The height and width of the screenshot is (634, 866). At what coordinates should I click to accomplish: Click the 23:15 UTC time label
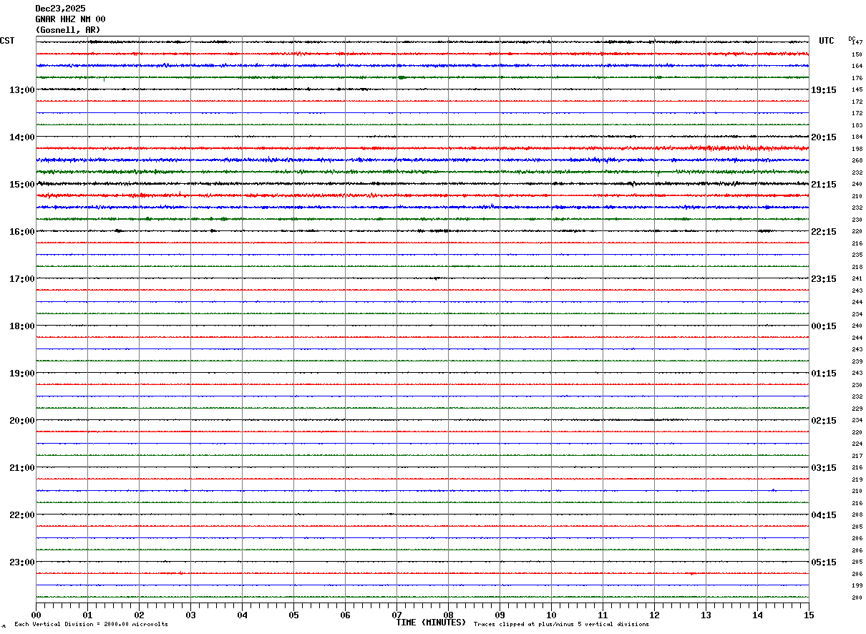(823, 278)
